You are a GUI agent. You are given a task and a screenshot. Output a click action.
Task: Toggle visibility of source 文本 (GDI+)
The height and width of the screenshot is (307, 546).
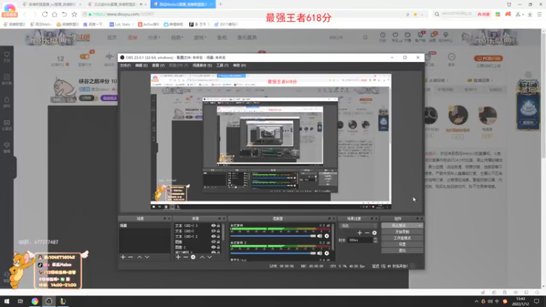coord(214,231)
